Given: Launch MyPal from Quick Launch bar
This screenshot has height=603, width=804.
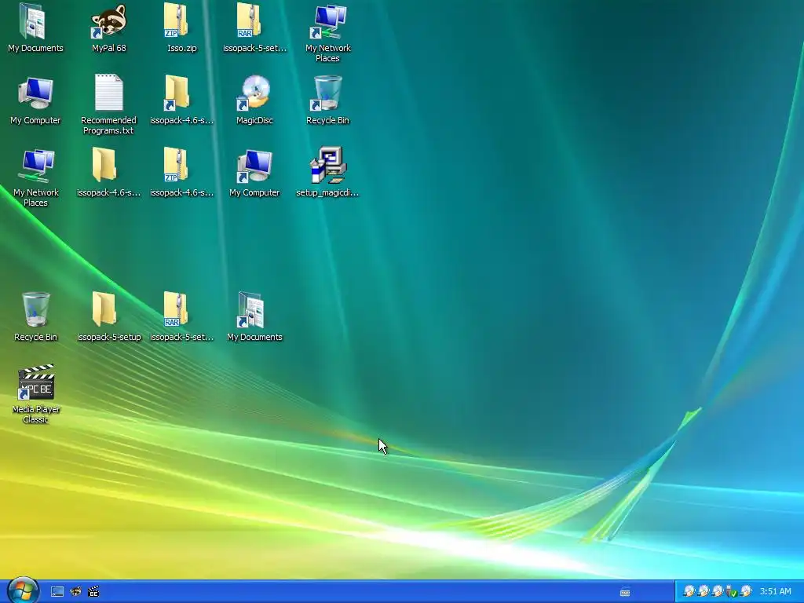Looking at the screenshot, I should (75, 592).
